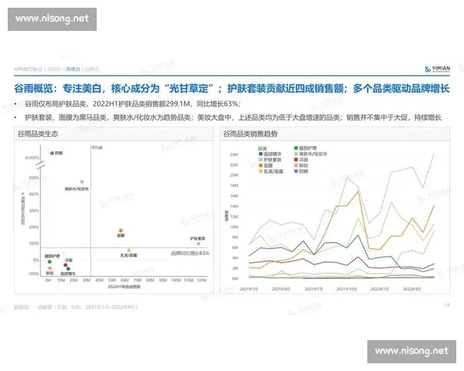Click the 谷雨品类生态 panel heading
This screenshot has width=464, height=371.
38,134
